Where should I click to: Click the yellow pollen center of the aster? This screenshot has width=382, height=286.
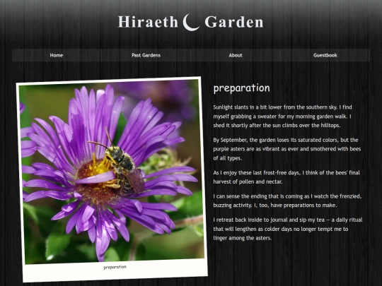98,168
